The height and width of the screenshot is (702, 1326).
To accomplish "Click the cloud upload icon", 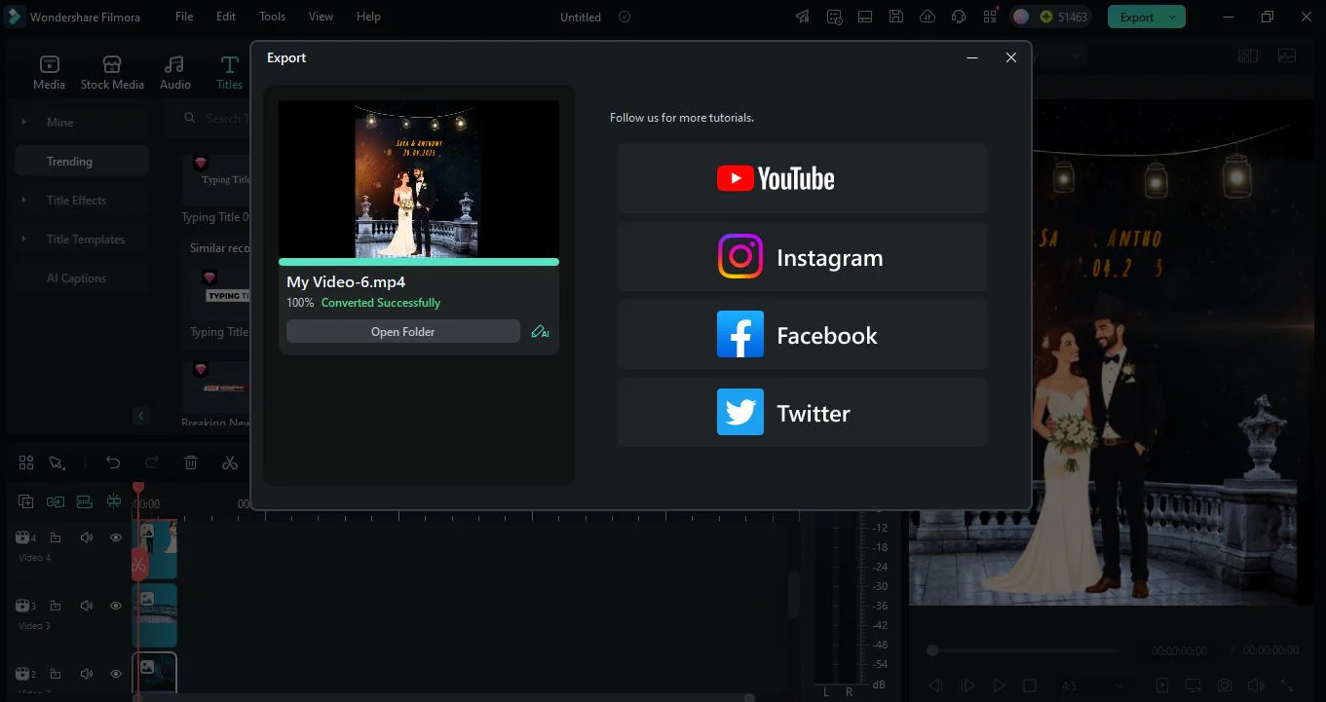I will [928, 17].
